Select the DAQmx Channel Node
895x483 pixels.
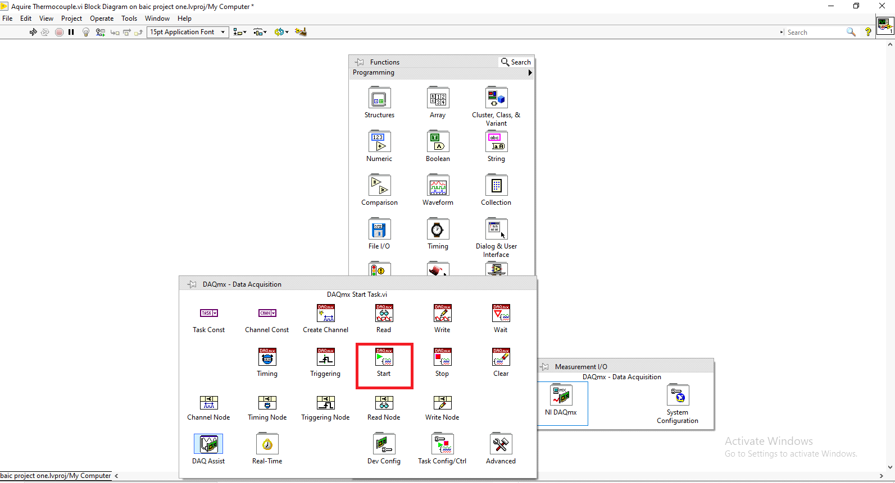click(x=208, y=402)
